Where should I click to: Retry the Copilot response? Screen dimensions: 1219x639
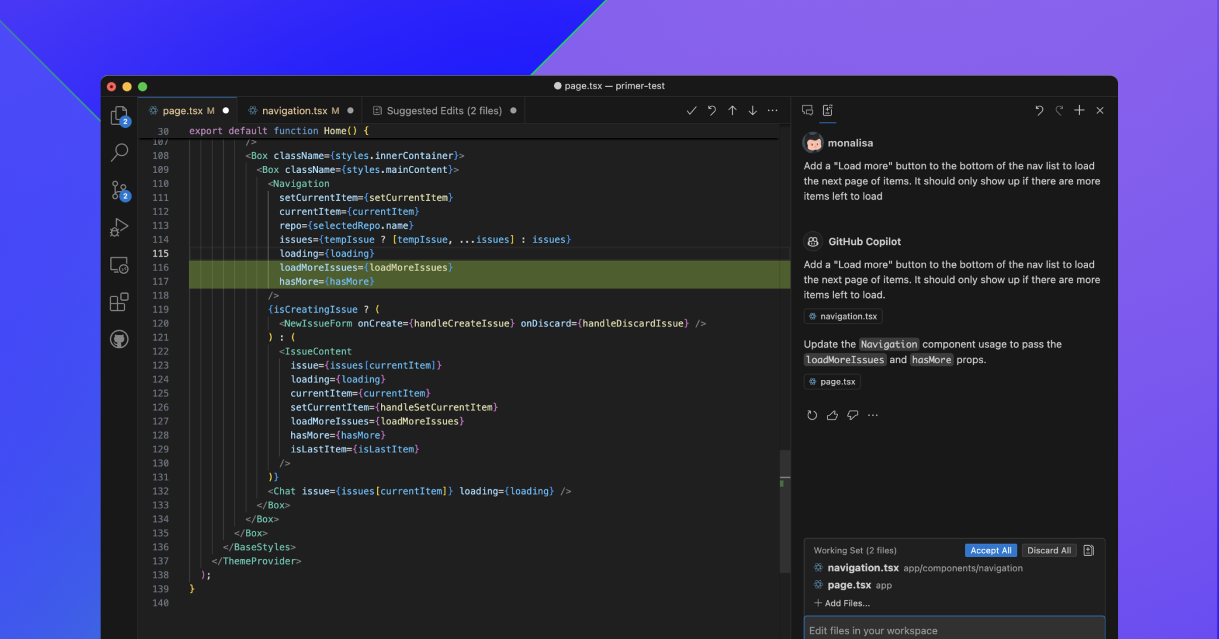(x=812, y=415)
